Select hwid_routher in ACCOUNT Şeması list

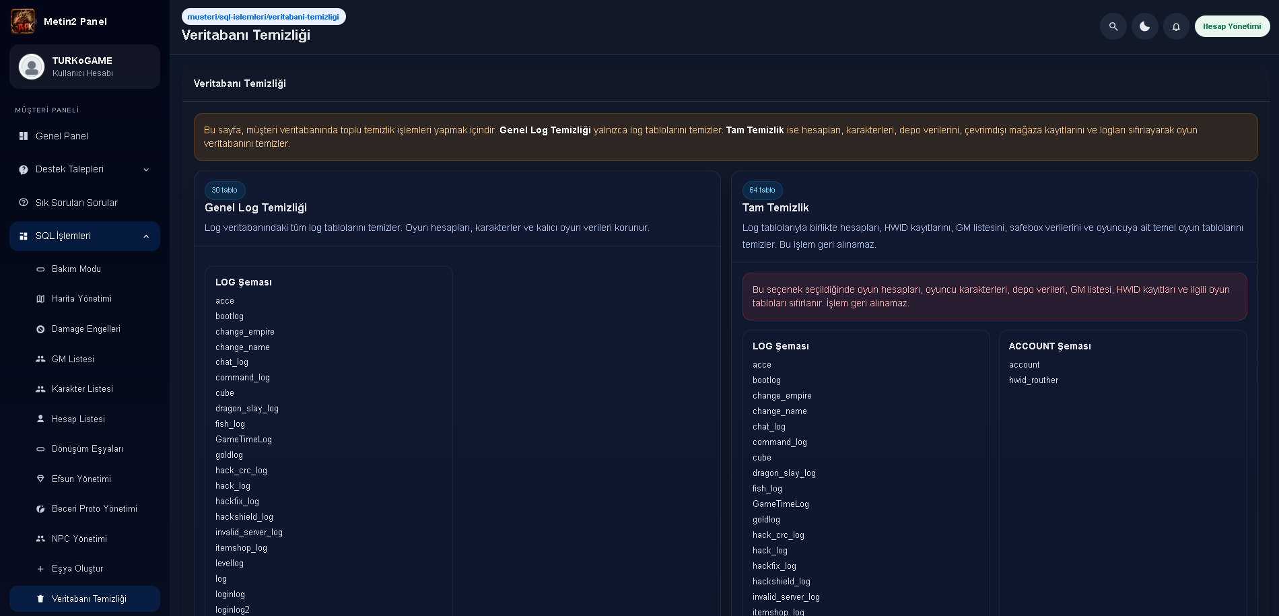coord(1034,380)
